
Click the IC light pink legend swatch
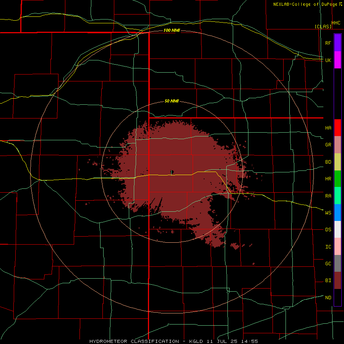click(338, 247)
